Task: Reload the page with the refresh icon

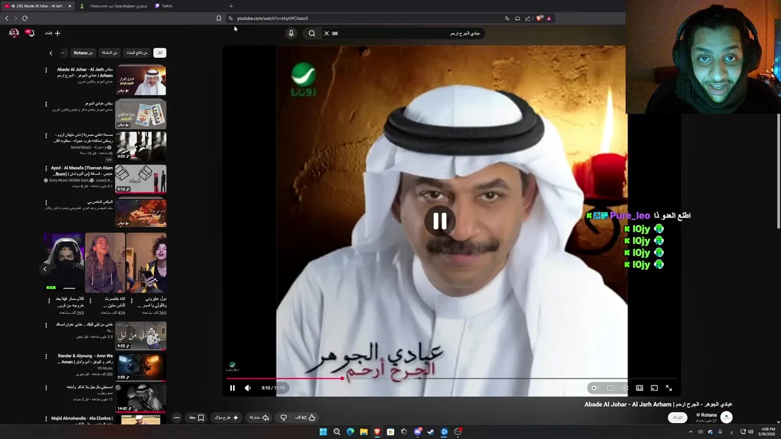Action: click(x=25, y=18)
